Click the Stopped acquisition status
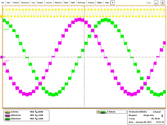The height and width of the screenshot is (125, 167). (133, 115)
